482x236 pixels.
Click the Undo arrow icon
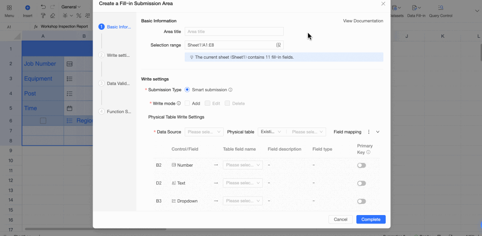coord(43,7)
